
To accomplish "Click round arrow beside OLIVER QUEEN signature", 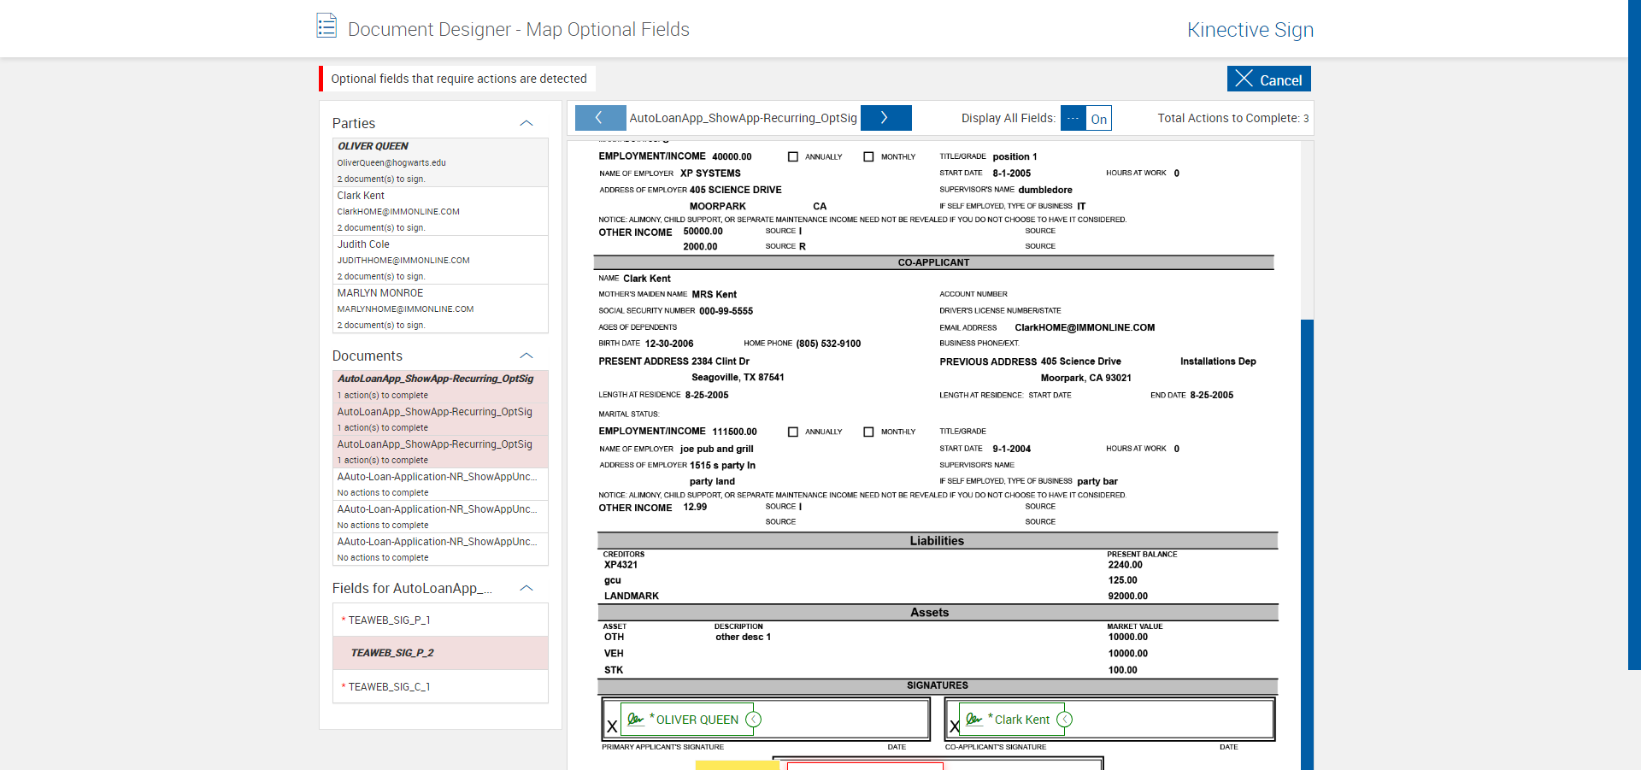I will pyautogui.click(x=753, y=720).
